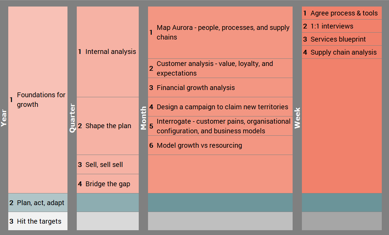This screenshot has height=235, width=389.
Task: Select the 'Foundations for growth' year cell
Action: click(x=38, y=100)
